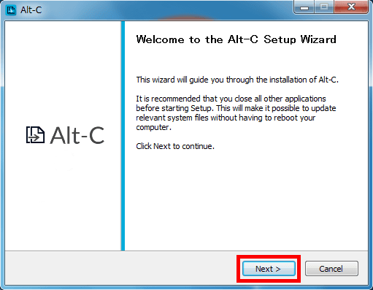
Task: Click the blue vertical divider bar
Action: click(123, 136)
